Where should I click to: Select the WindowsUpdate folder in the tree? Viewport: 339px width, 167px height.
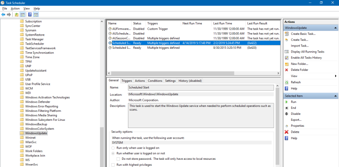click(x=36, y=133)
